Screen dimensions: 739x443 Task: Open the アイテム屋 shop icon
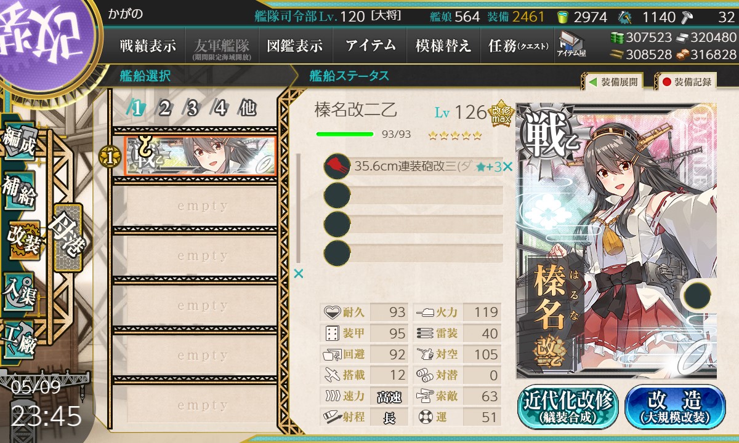pyautogui.click(x=571, y=44)
